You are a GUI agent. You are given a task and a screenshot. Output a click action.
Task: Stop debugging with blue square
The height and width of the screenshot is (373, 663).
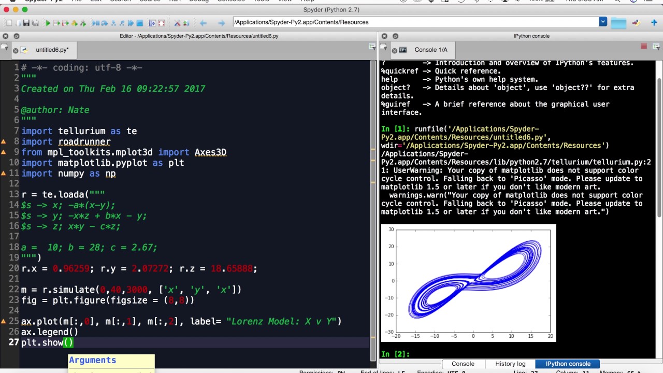(x=140, y=23)
